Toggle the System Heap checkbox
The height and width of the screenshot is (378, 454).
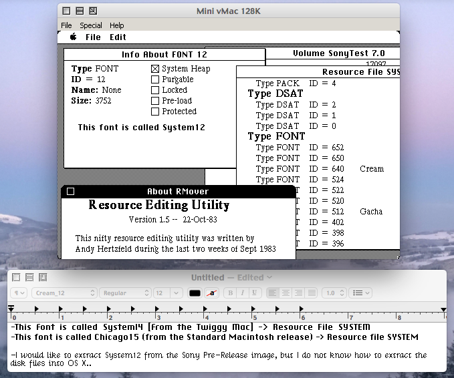coord(155,69)
